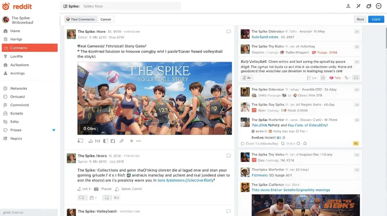The image size is (387, 216).
Task: Click The Spike: Wrikowbad profile avatar
Action: point(5,20)
